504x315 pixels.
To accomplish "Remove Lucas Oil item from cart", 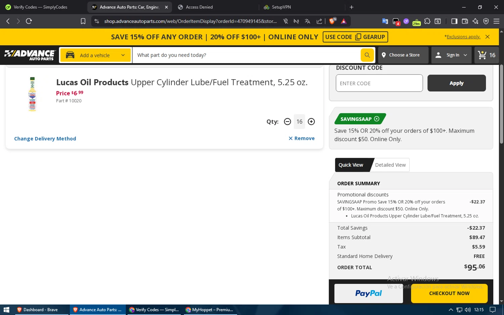I will pyautogui.click(x=301, y=138).
